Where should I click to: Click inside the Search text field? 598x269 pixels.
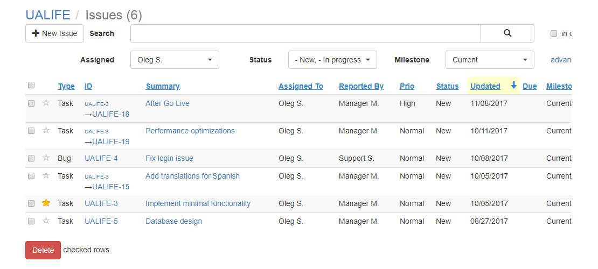(305, 33)
